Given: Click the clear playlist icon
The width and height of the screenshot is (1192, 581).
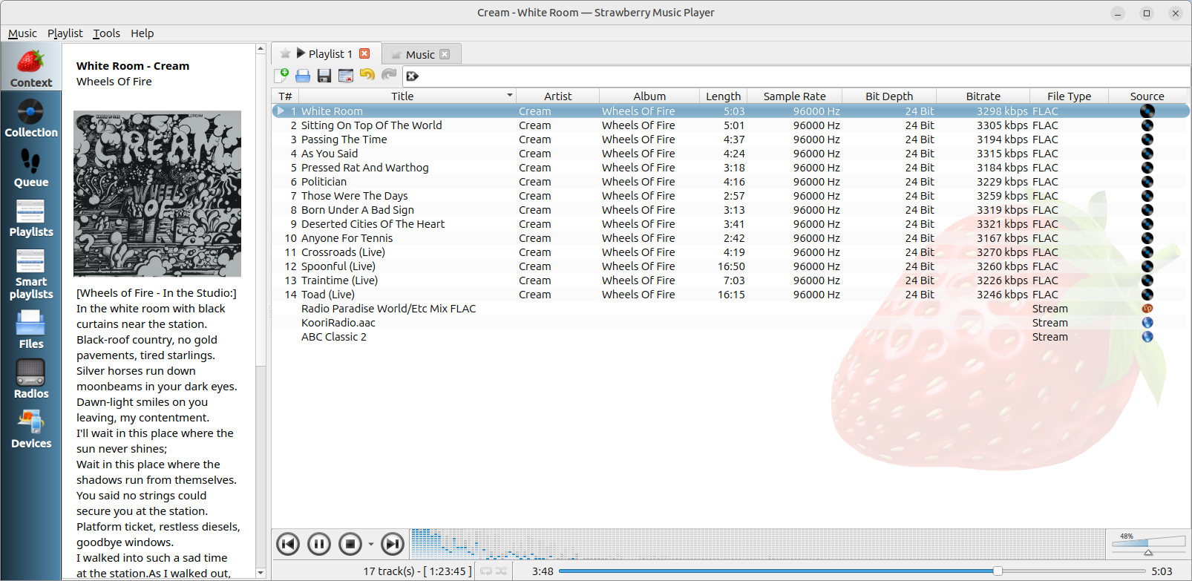Looking at the screenshot, I should (346, 75).
